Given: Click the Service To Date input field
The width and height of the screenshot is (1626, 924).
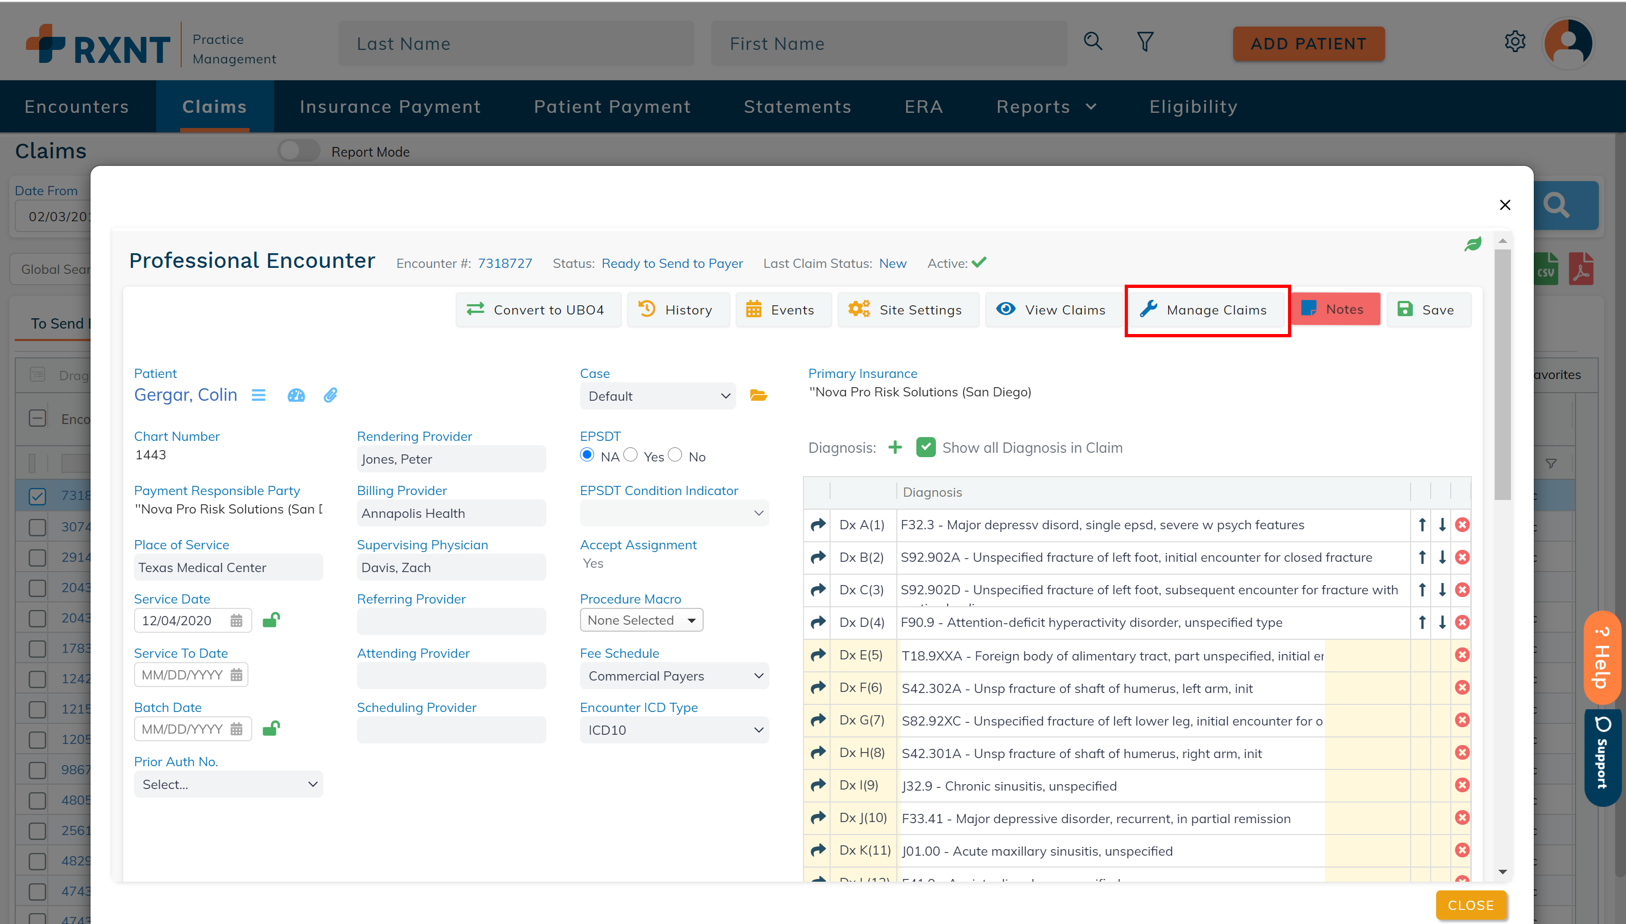Looking at the screenshot, I should [183, 675].
